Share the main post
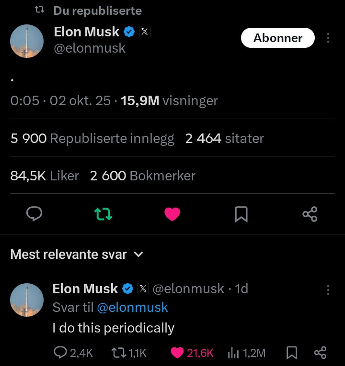This screenshot has width=345, height=366. pos(310,214)
